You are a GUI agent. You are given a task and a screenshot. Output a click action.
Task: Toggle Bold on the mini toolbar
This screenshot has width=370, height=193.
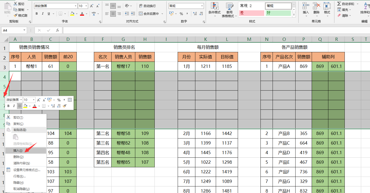[8, 106]
